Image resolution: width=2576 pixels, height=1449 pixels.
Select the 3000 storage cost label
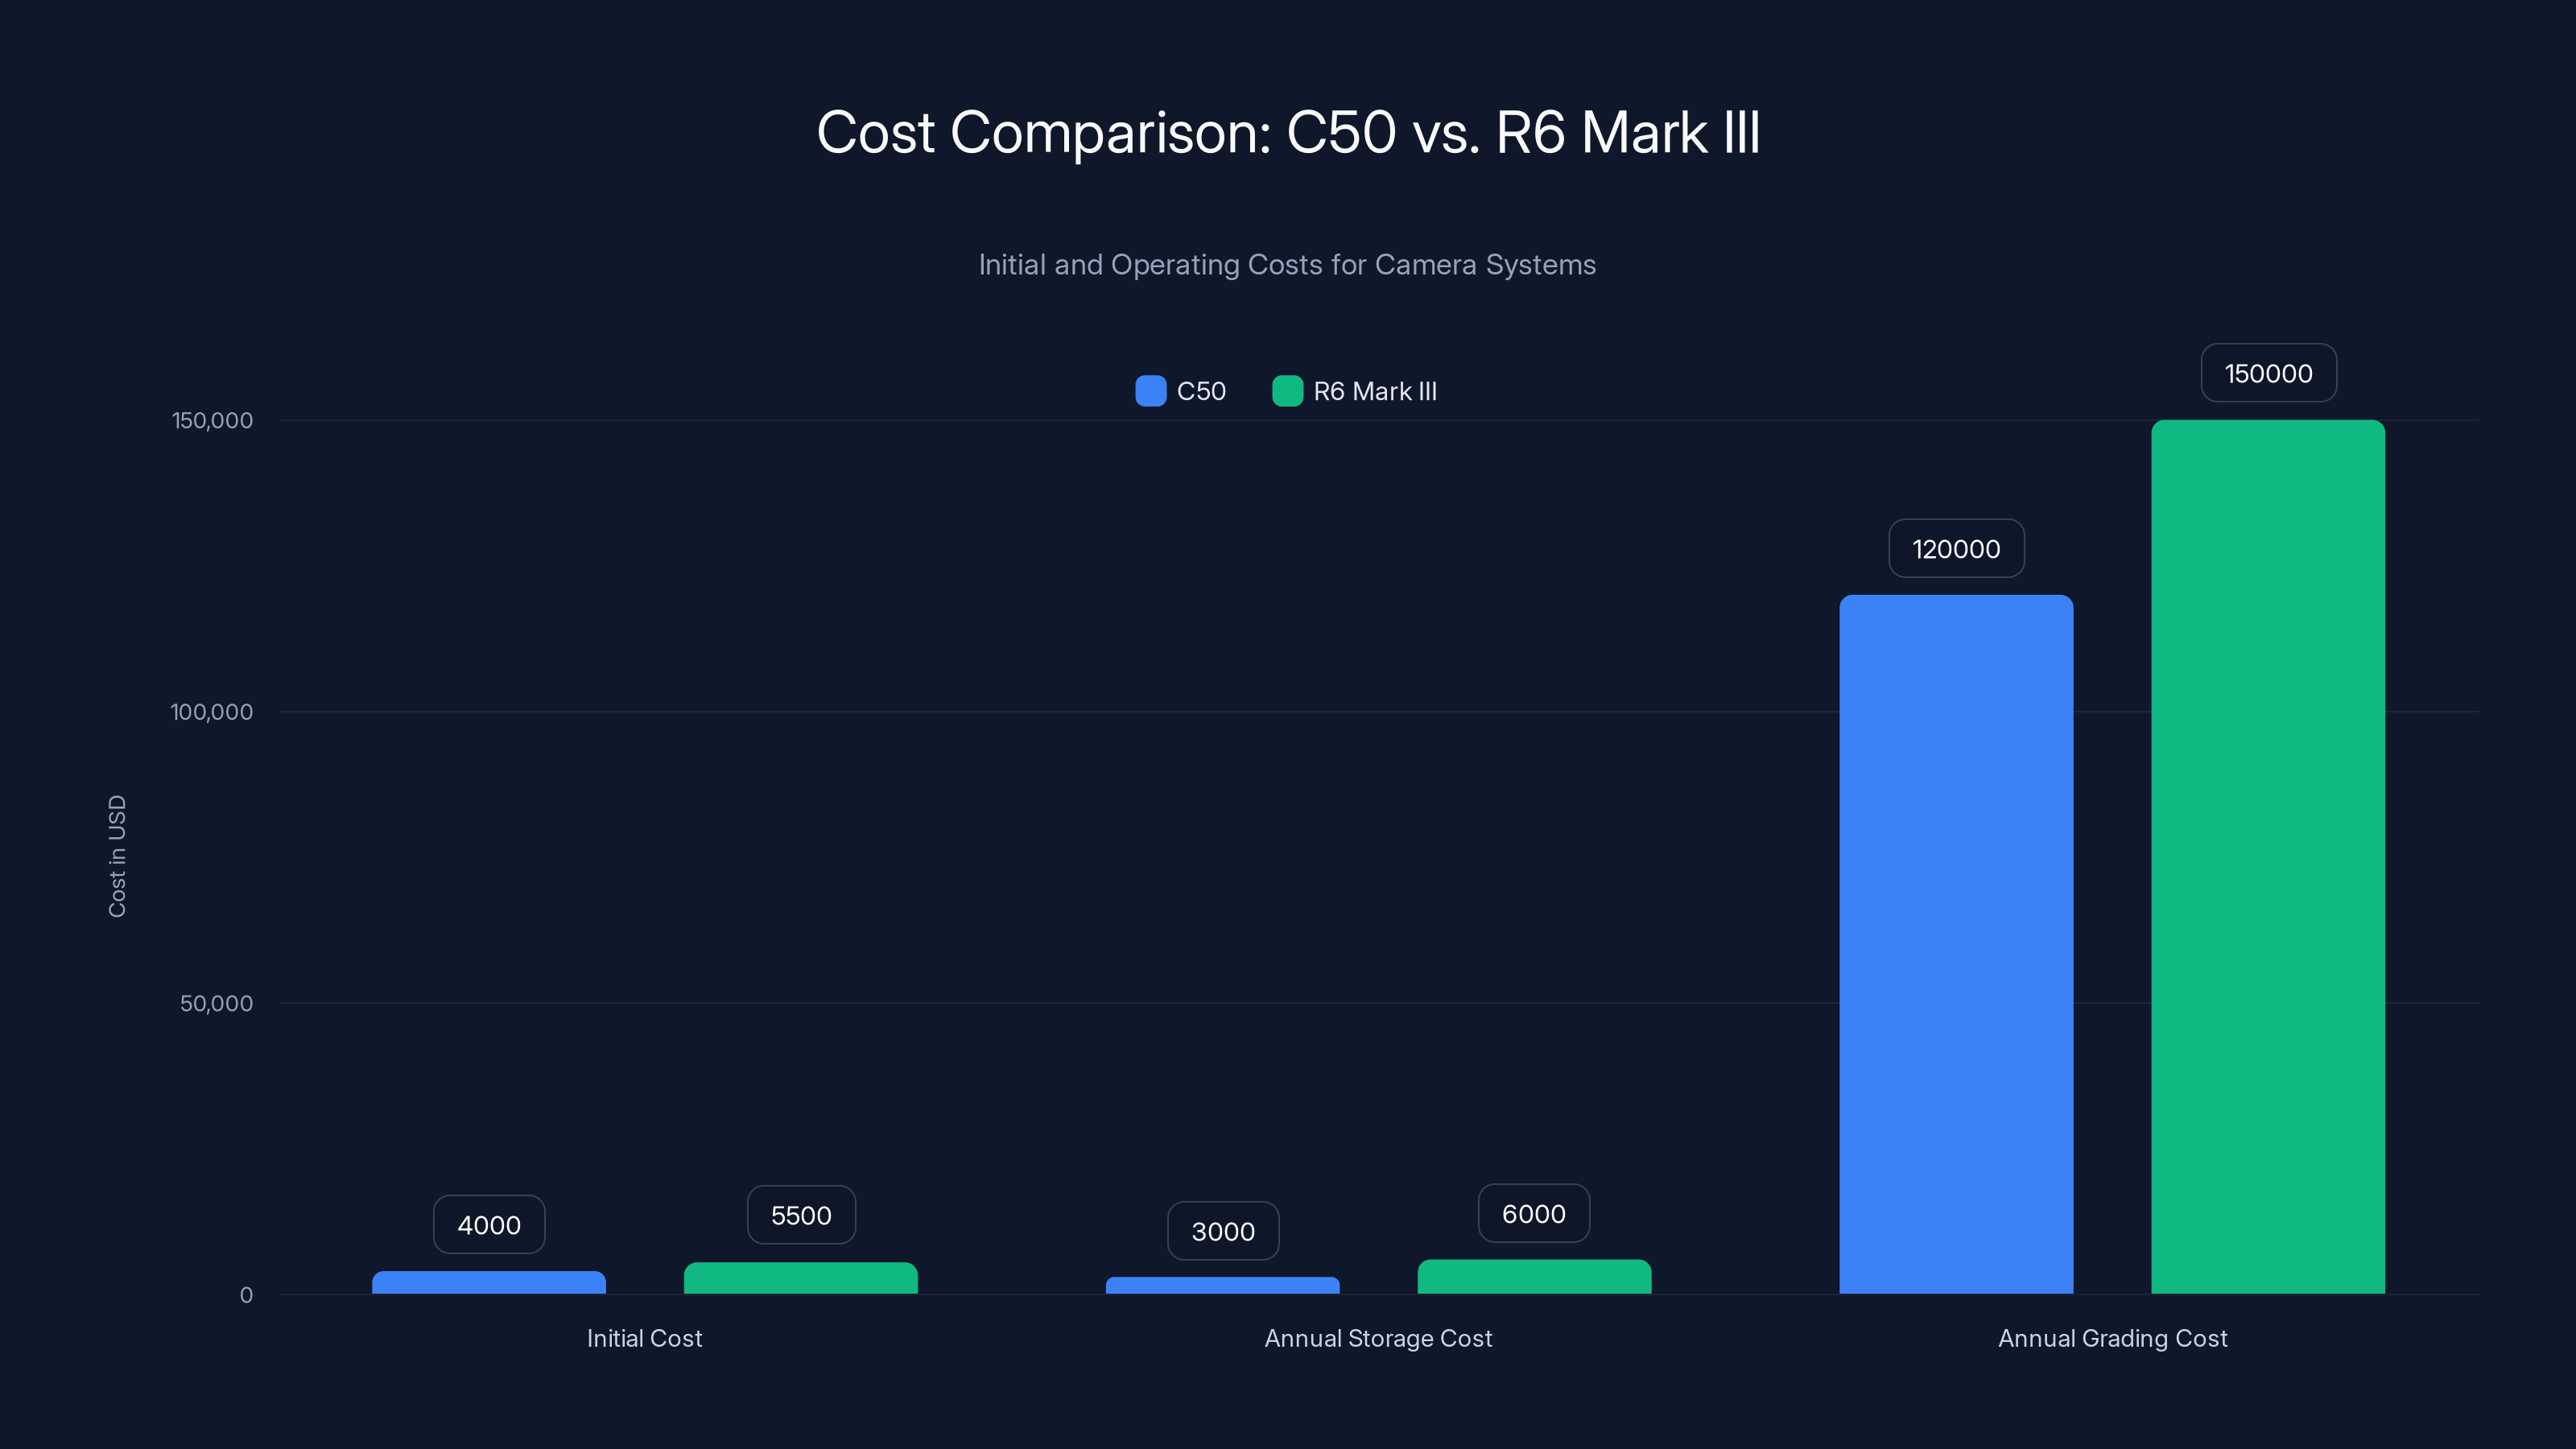tap(1223, 1232)
